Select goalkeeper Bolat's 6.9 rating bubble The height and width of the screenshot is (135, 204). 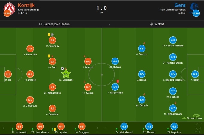(x=195, y=74)
